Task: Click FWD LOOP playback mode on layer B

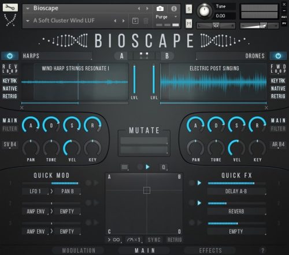Action: tap(278, 69)
